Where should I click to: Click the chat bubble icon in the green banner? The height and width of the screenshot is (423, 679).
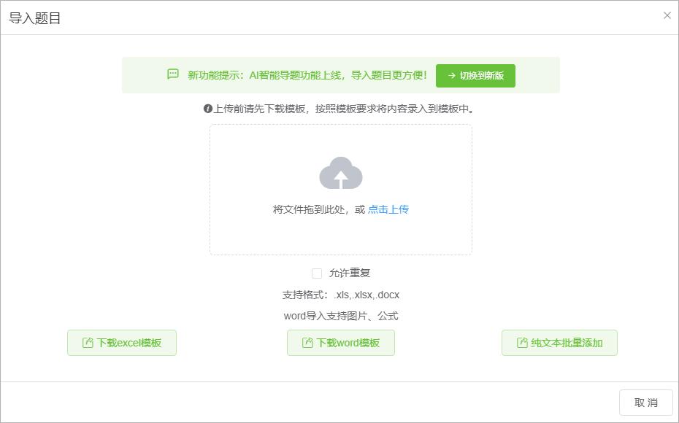tap(172, 74)
